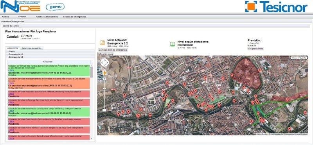Click the Gestión de Emergencias breadcrumb bar title

(x=13, y=21)
